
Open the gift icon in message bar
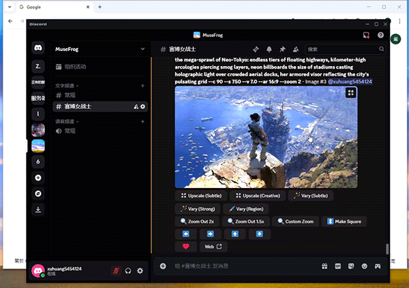[x=324, y=266]
